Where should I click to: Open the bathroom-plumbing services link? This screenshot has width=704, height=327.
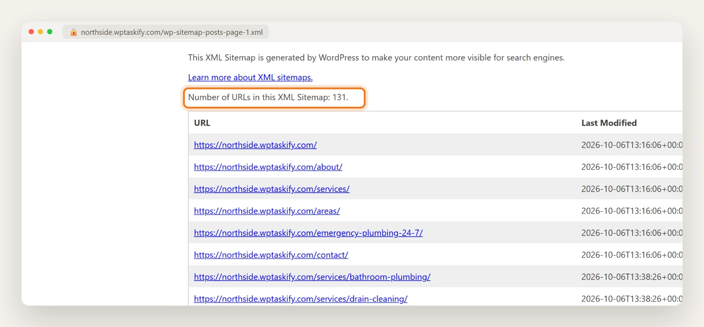[x=312, y=277]
